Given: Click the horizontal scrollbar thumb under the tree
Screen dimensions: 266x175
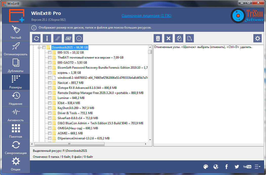Looking at the screenshot, I should pyautogui.click(x=69, y=144).
